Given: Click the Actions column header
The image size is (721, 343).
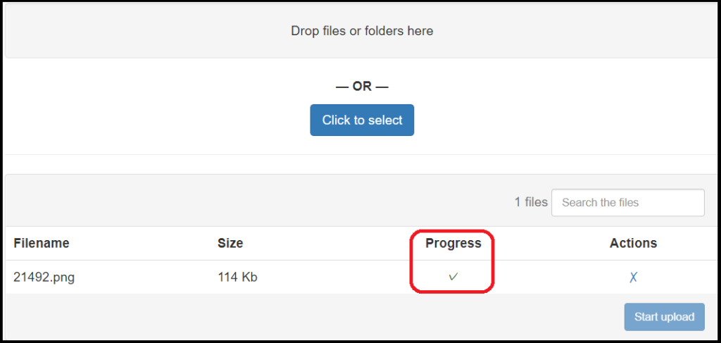Looking at the screenshot, I should pos(633,244).
